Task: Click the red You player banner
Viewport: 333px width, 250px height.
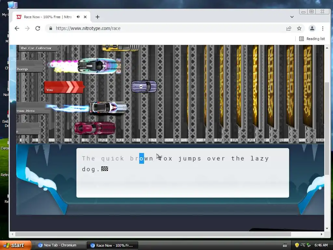Action: click(64, 87)
